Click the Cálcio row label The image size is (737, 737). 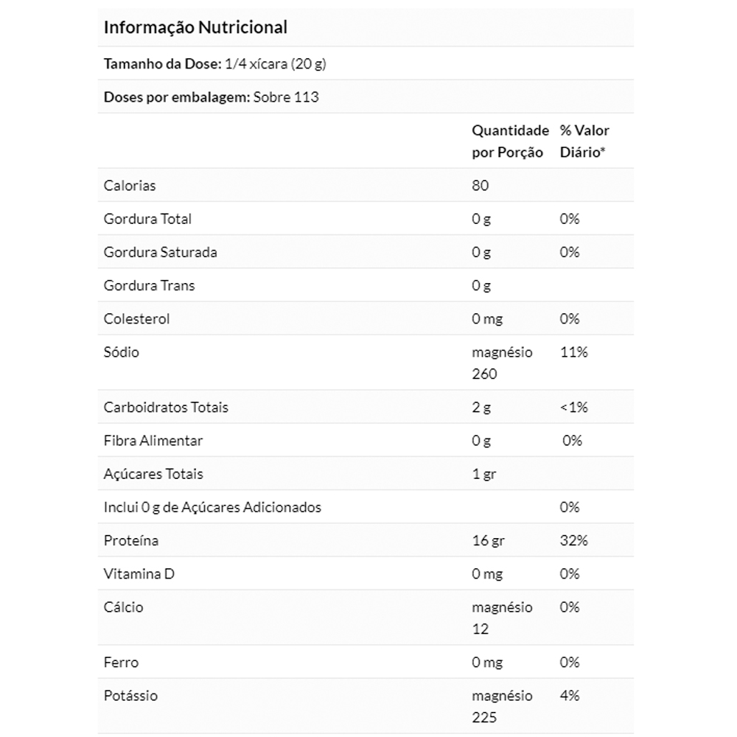tap(123, 608)
